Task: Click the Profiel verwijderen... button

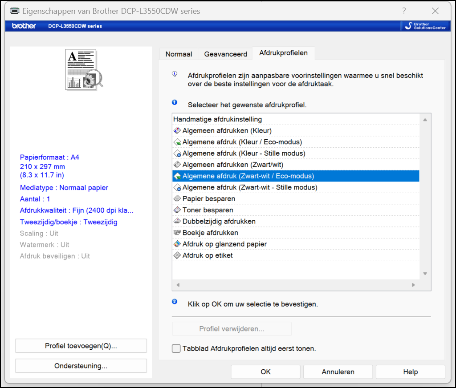Action: [x=232, y=329]
